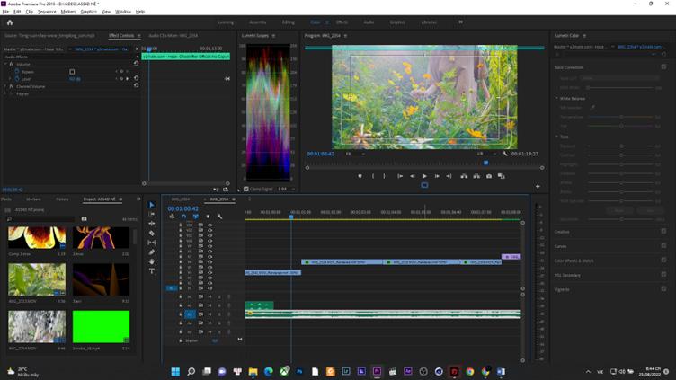Click Add Marker icon in timeline header
The image size is (676, 380).
click(x=208, y=217)
